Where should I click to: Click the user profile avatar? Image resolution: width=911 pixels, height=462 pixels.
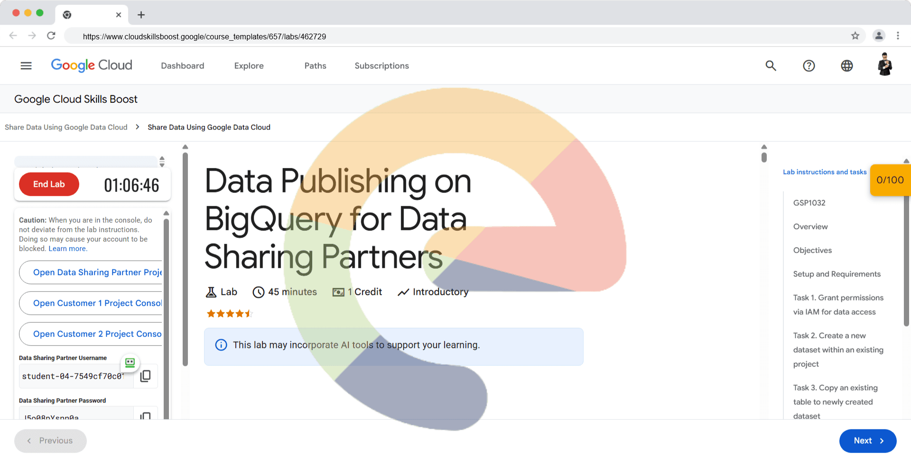point(884,65)
